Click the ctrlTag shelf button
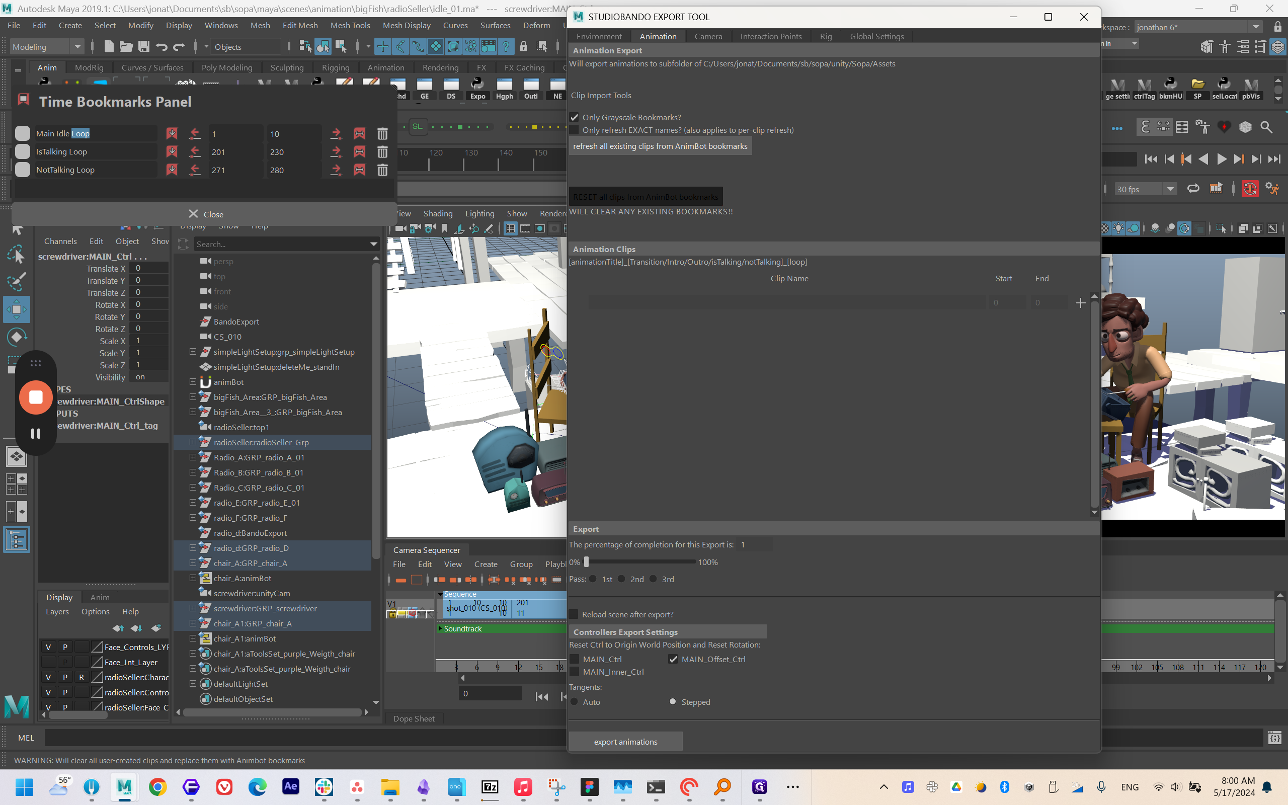The height and width of the screenshot is (805, 1288). point(1144,89)
